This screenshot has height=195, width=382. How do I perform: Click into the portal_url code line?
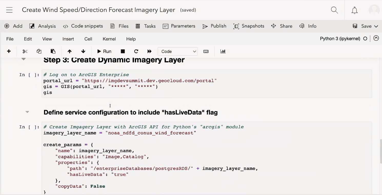(130, 81)
